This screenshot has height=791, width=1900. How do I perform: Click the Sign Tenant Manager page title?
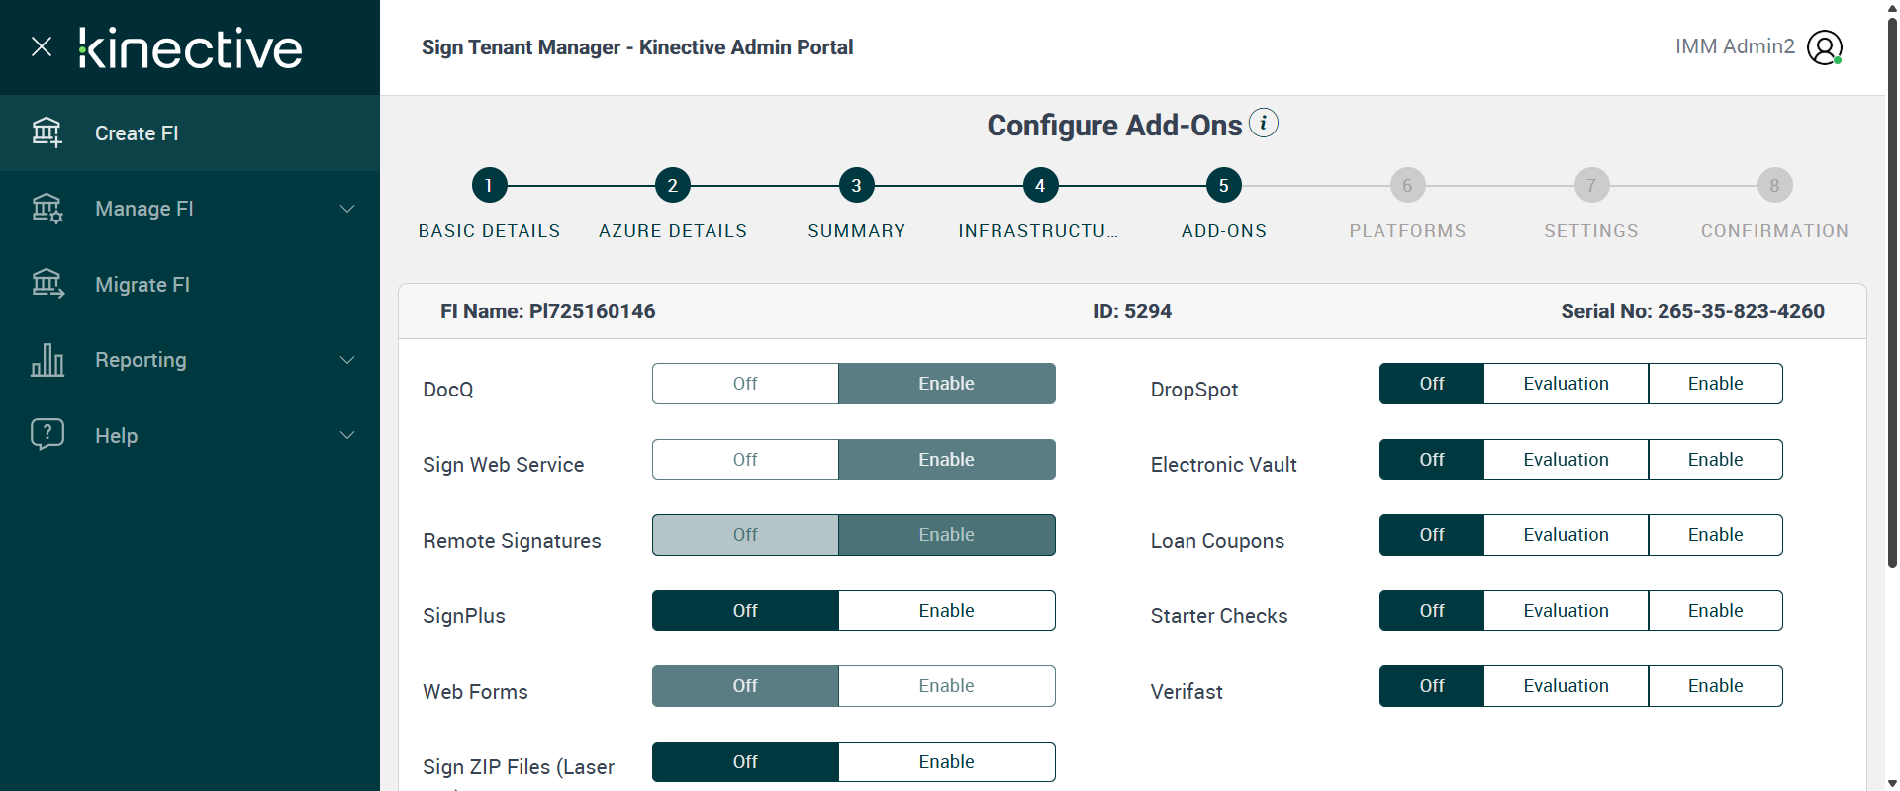click(637, 47)
